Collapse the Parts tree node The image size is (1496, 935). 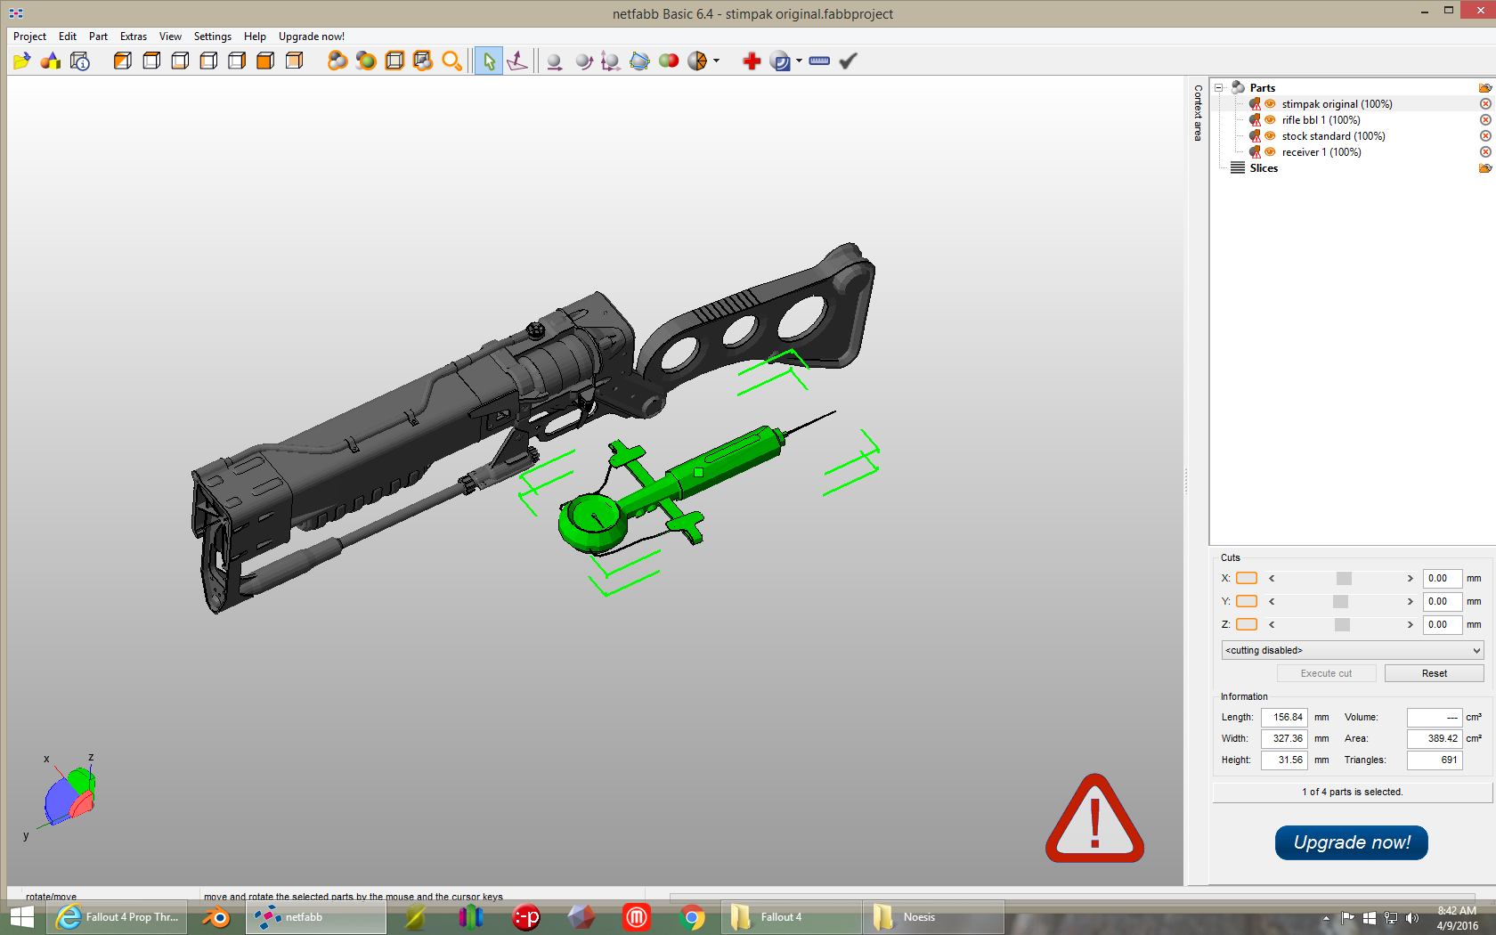(x=1219, y=87)
